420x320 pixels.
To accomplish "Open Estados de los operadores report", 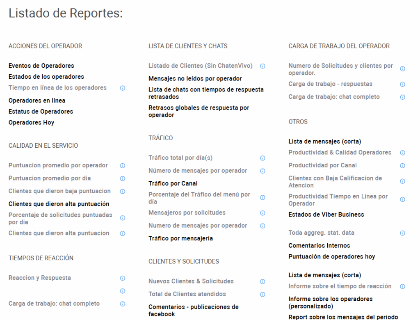I will pyautogui.click(x=46, y=77).
